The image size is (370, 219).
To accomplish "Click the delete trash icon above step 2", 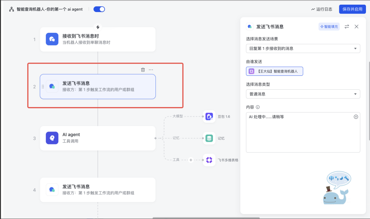I will 143,70.
